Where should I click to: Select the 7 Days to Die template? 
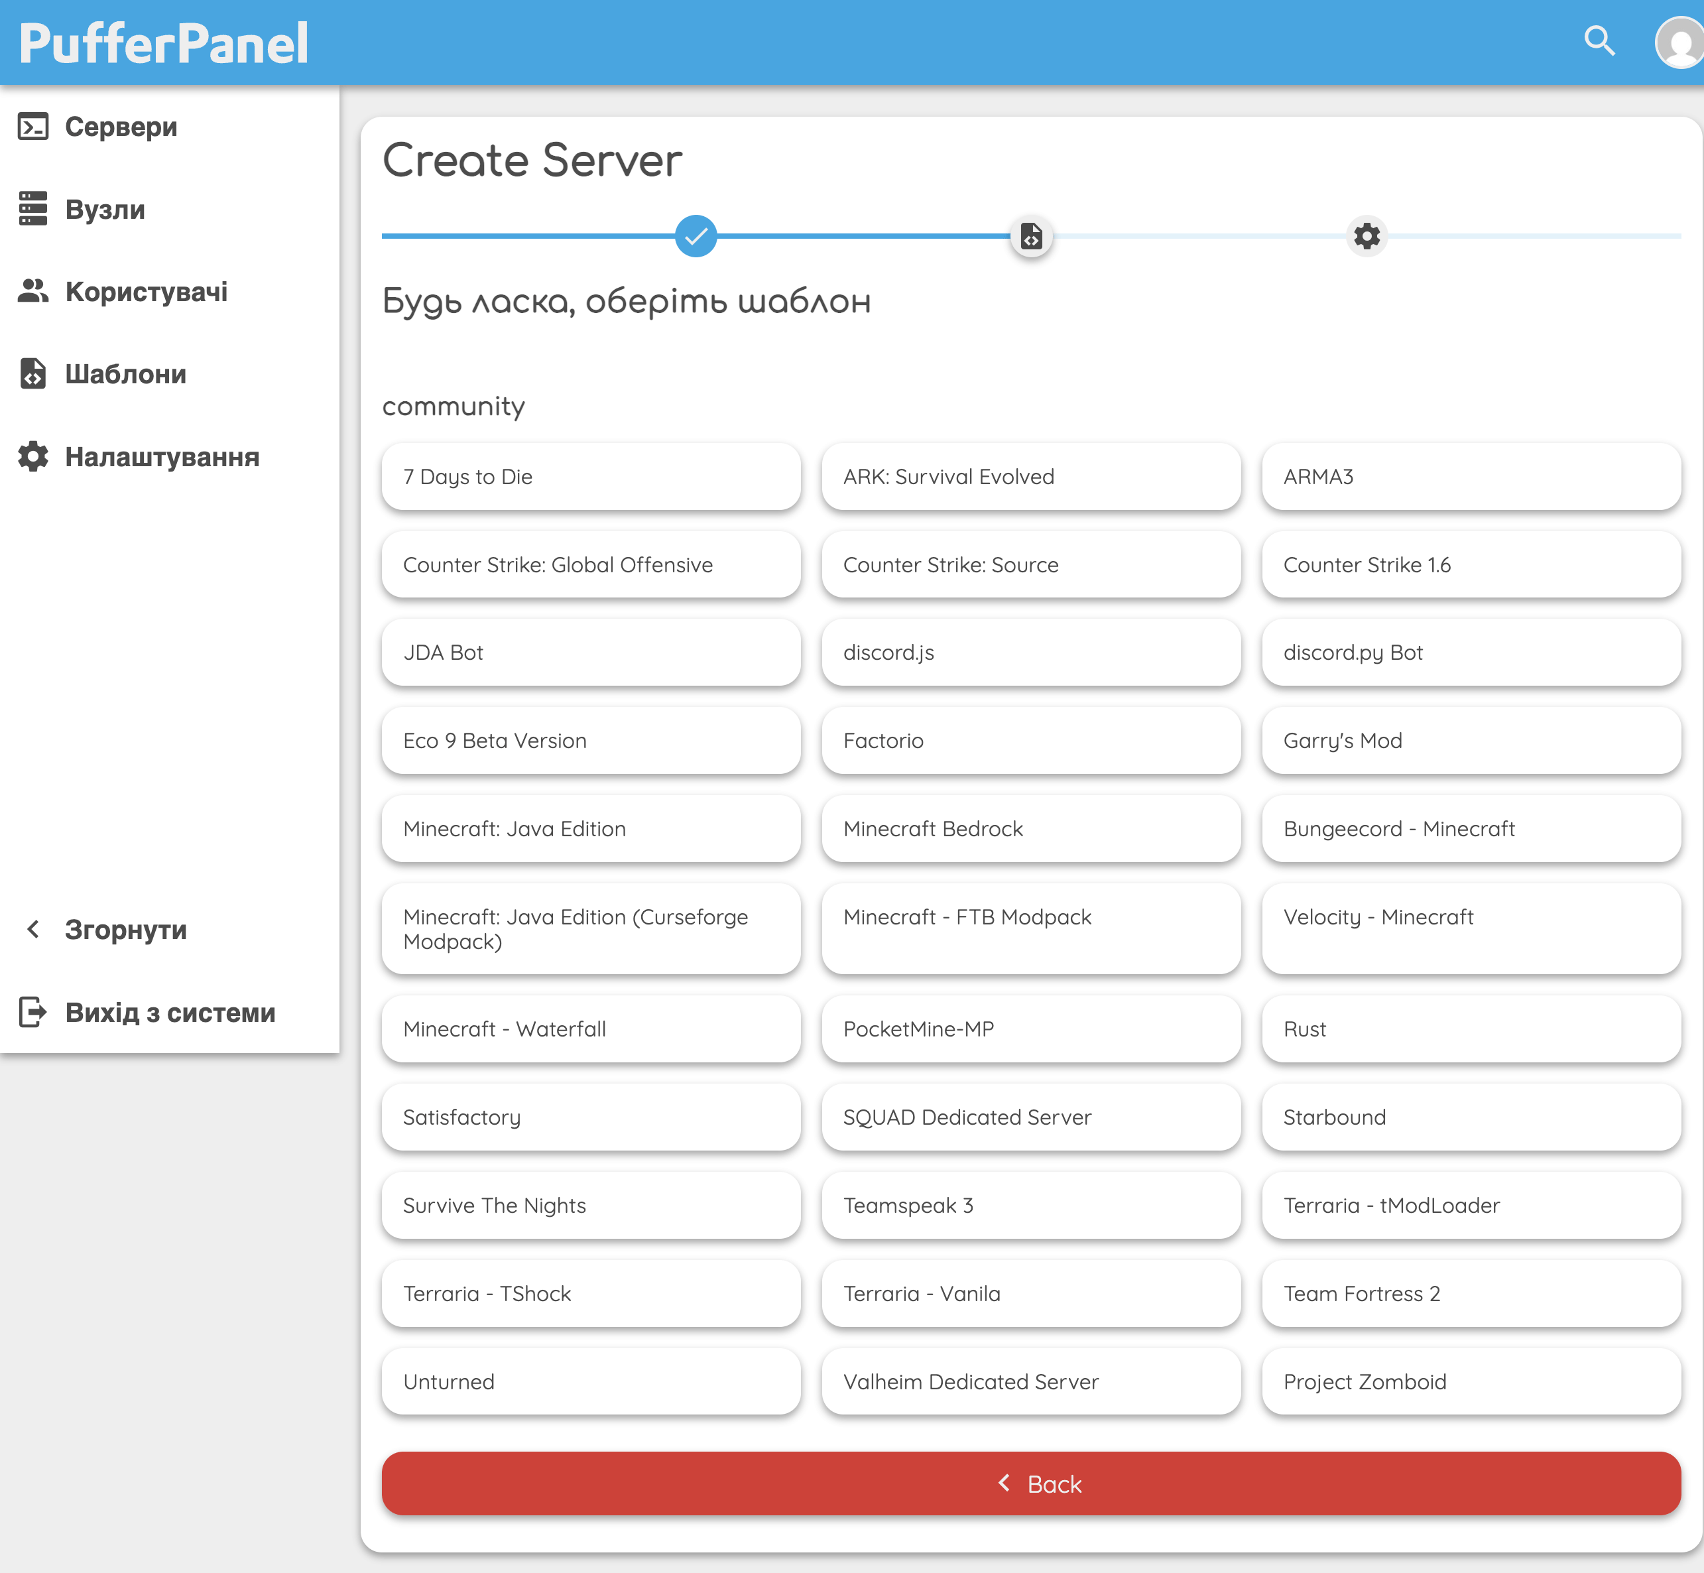(x=591, y=477)
